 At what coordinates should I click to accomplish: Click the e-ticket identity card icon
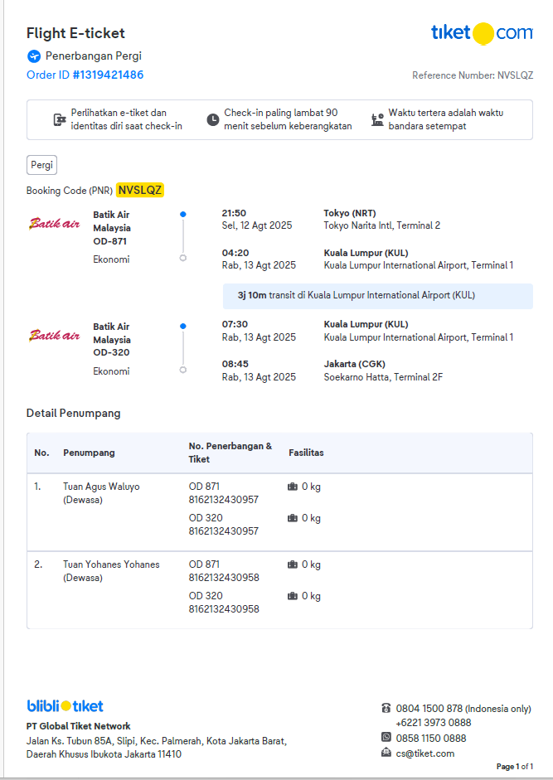point(60,119)
